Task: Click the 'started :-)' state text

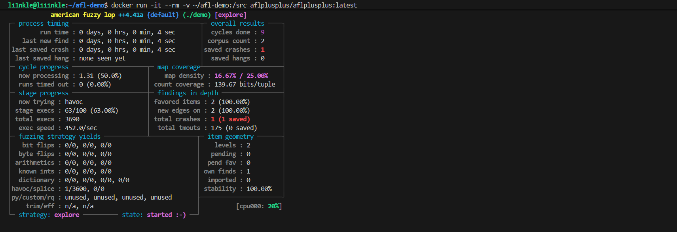Action: 166,215
